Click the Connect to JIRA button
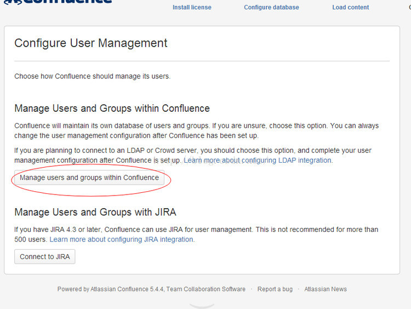411x309 pixels. 45,256
